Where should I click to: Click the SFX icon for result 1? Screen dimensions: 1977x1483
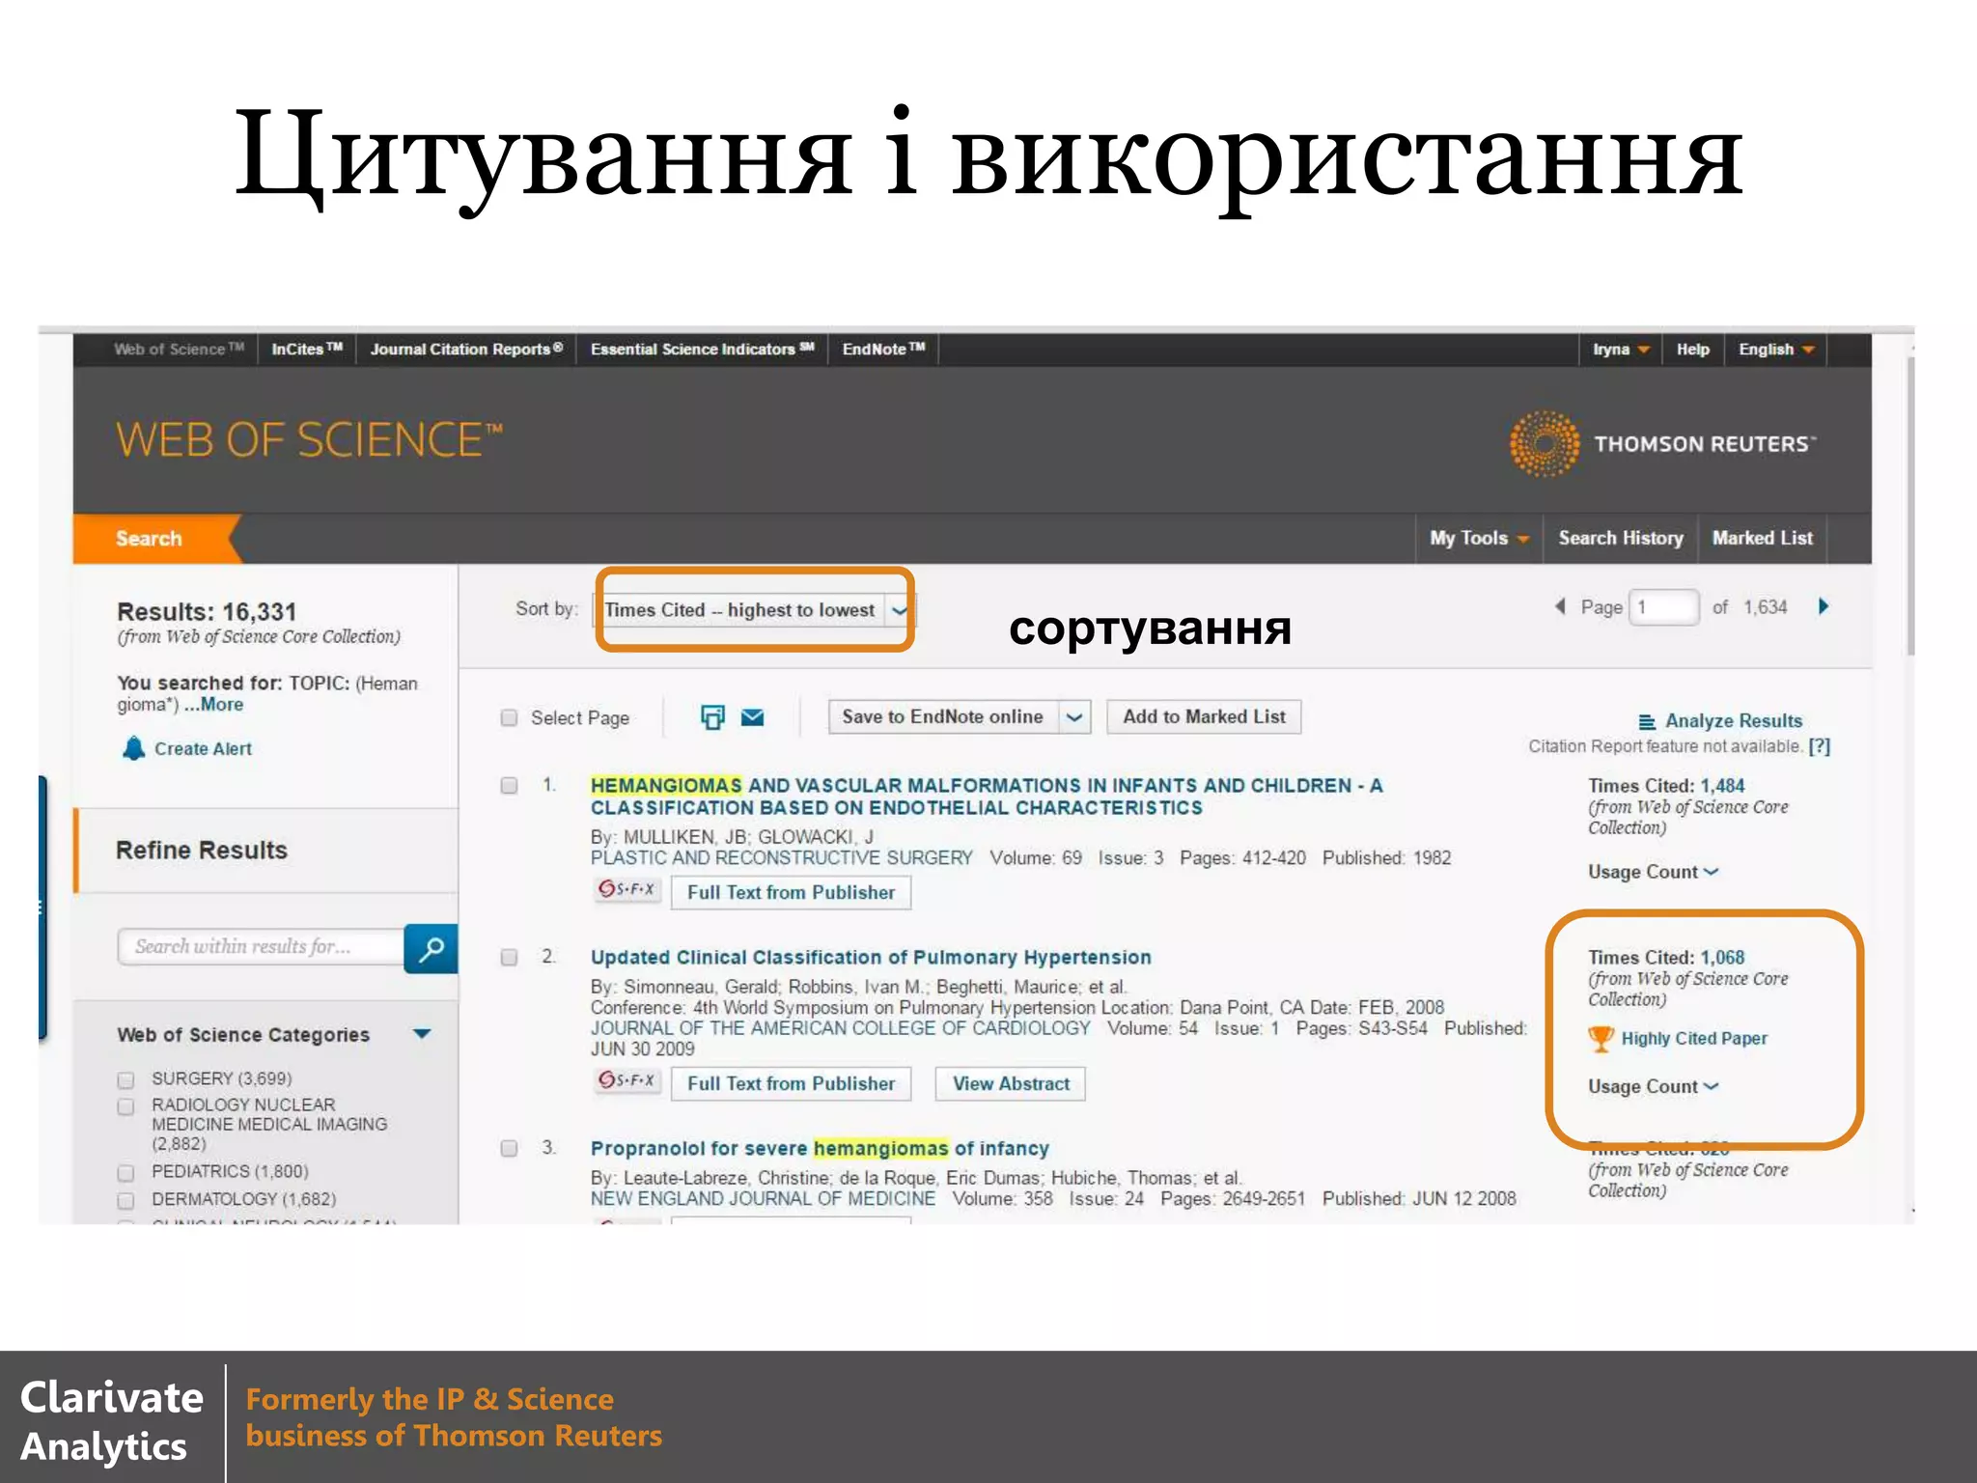tap(627, 889)
